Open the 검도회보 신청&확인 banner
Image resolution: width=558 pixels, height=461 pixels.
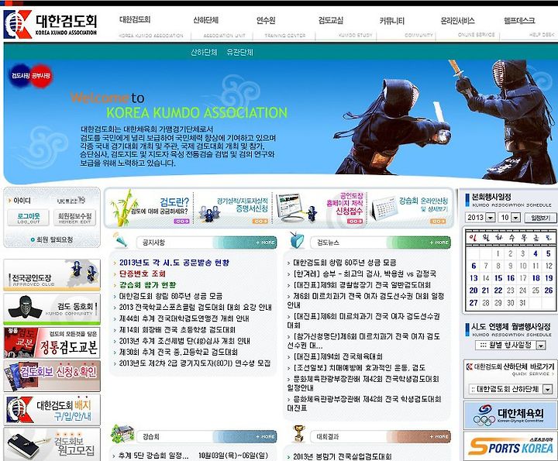[x=52, y=376]
